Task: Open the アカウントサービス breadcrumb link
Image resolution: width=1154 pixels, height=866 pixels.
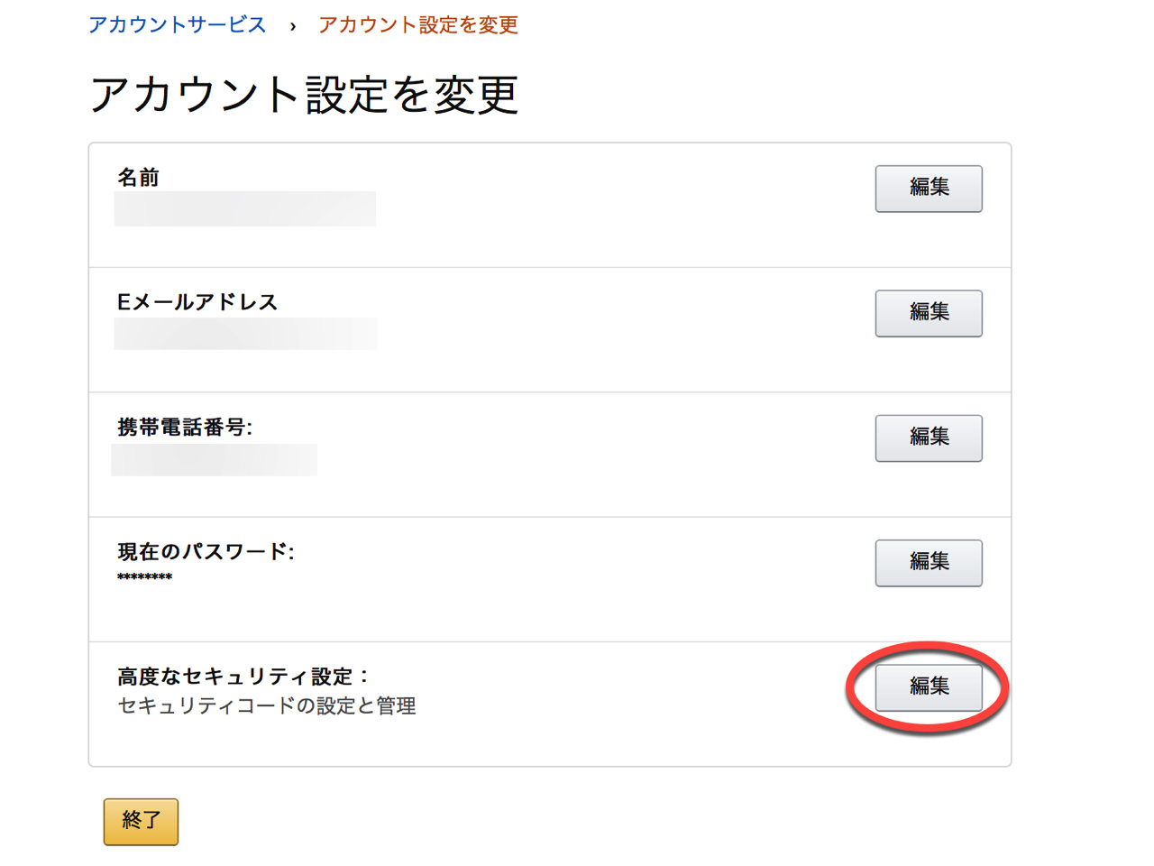Action: (178, 25)
